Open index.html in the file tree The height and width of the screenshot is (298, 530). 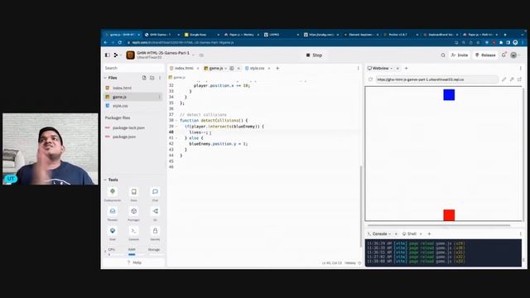click(x=122, y=88)
